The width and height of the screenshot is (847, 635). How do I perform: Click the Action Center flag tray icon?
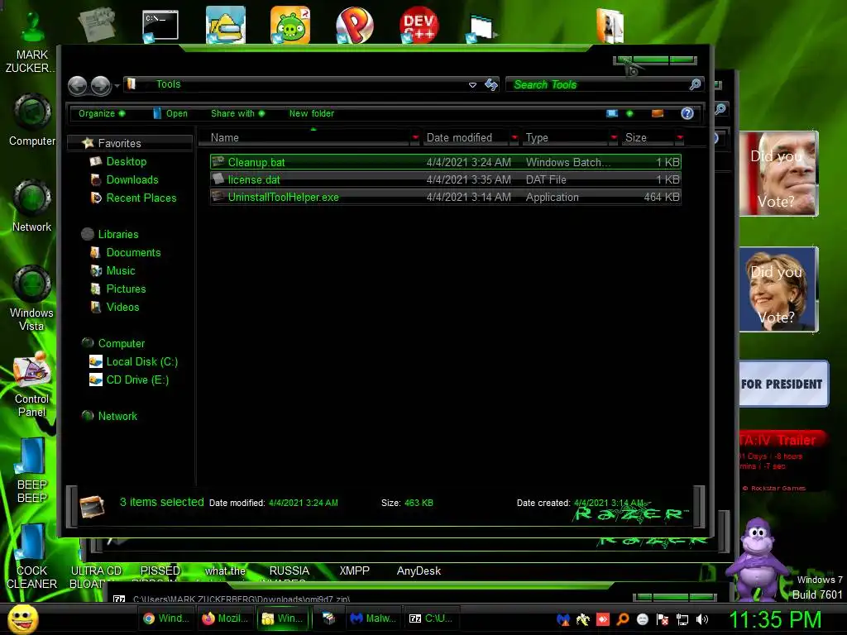(x=663, y=619)
